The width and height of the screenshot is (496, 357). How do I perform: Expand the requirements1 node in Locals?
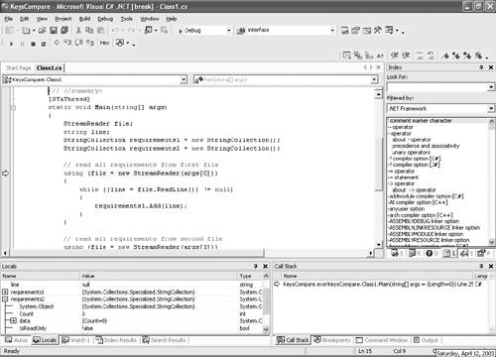(x=5, y=292)
